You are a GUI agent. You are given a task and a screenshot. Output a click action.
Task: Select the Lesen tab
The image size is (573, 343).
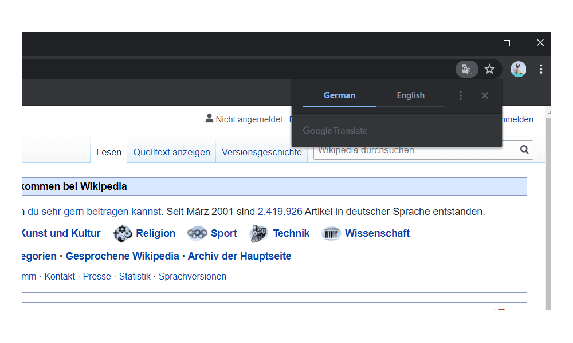pos(109,152)
